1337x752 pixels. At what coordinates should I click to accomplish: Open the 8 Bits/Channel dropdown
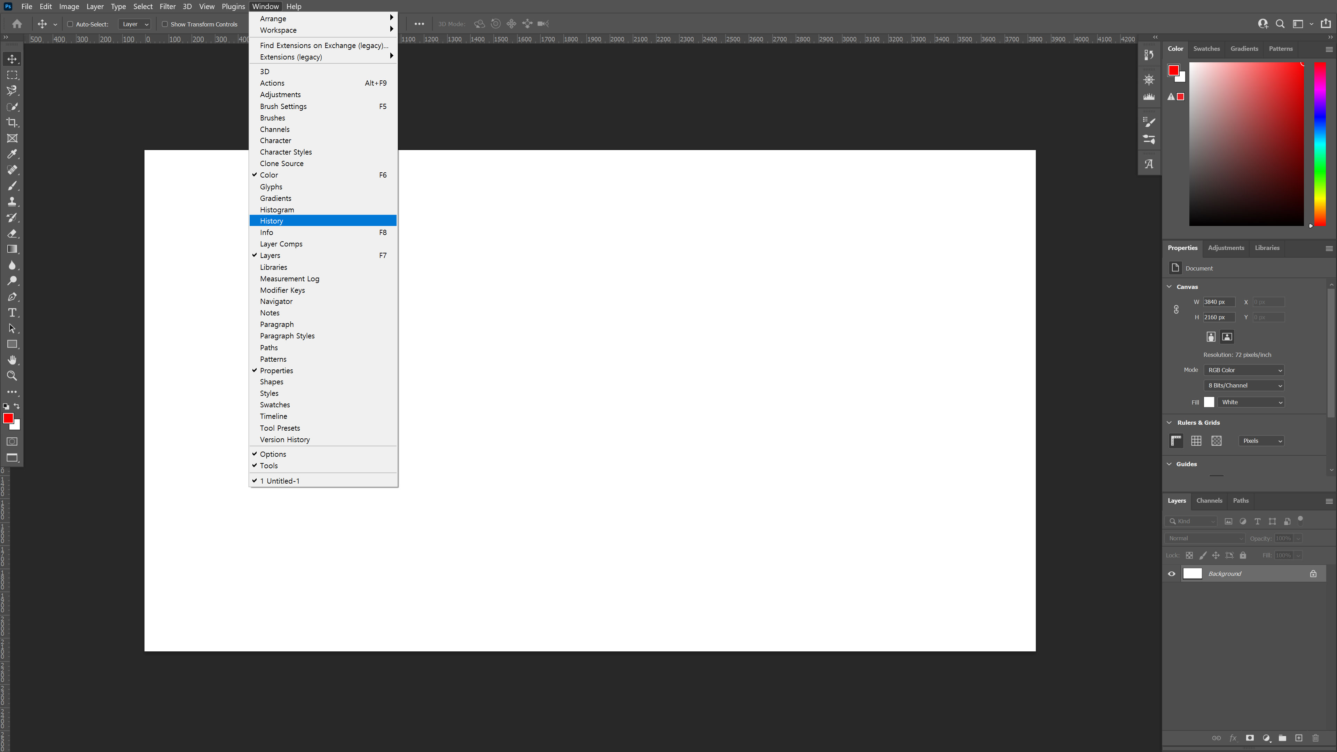click(1244, 385)
